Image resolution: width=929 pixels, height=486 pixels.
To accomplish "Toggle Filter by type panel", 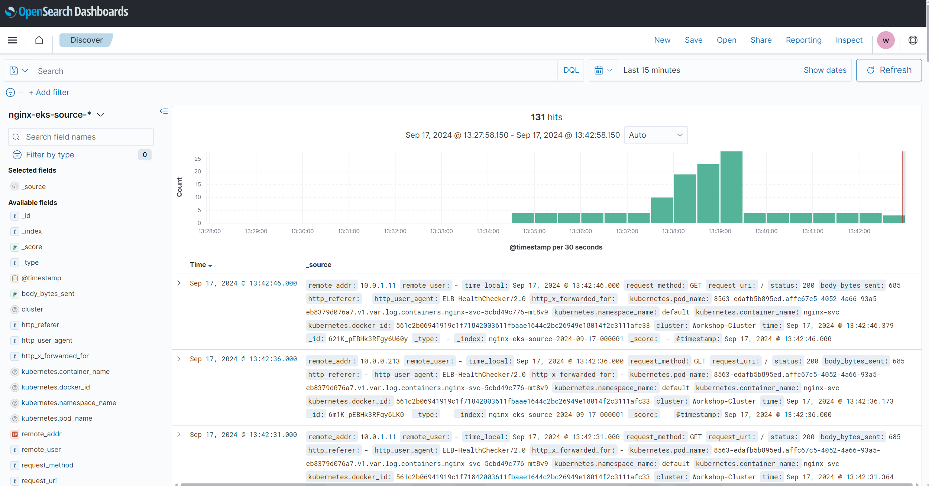I will 50,155.
